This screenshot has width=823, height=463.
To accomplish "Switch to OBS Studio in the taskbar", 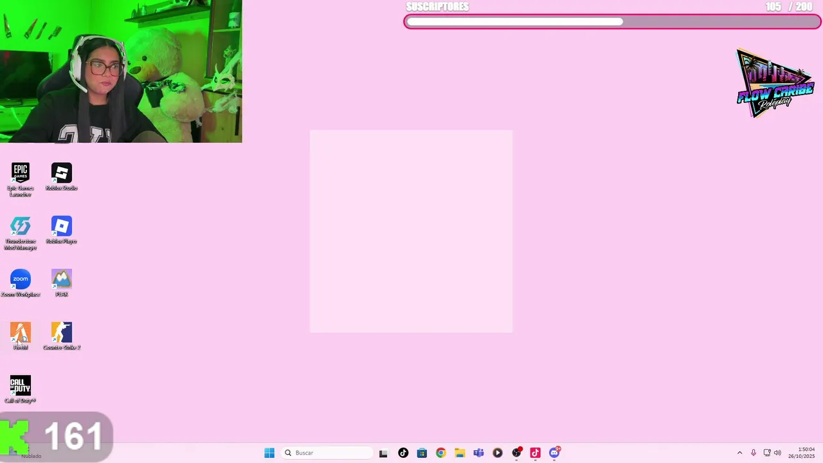I will tap(516, 453).
